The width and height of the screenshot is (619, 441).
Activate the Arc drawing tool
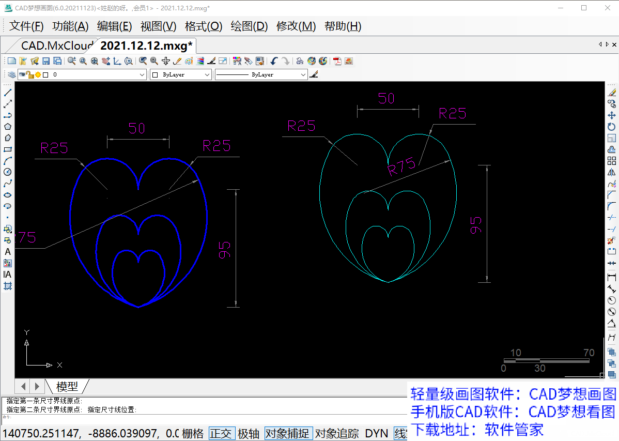tap(8, 161)
